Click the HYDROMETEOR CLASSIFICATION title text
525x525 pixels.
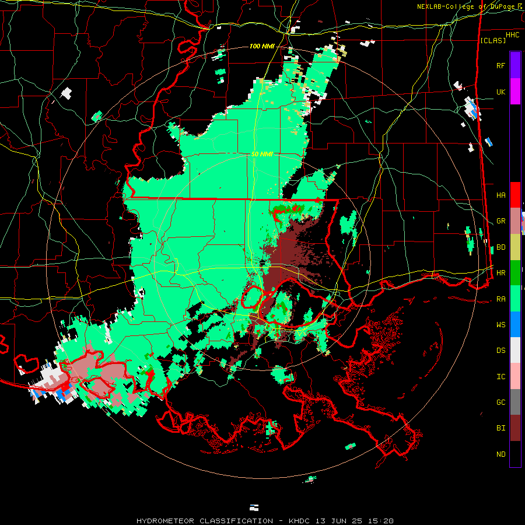(x=204, y=521)
